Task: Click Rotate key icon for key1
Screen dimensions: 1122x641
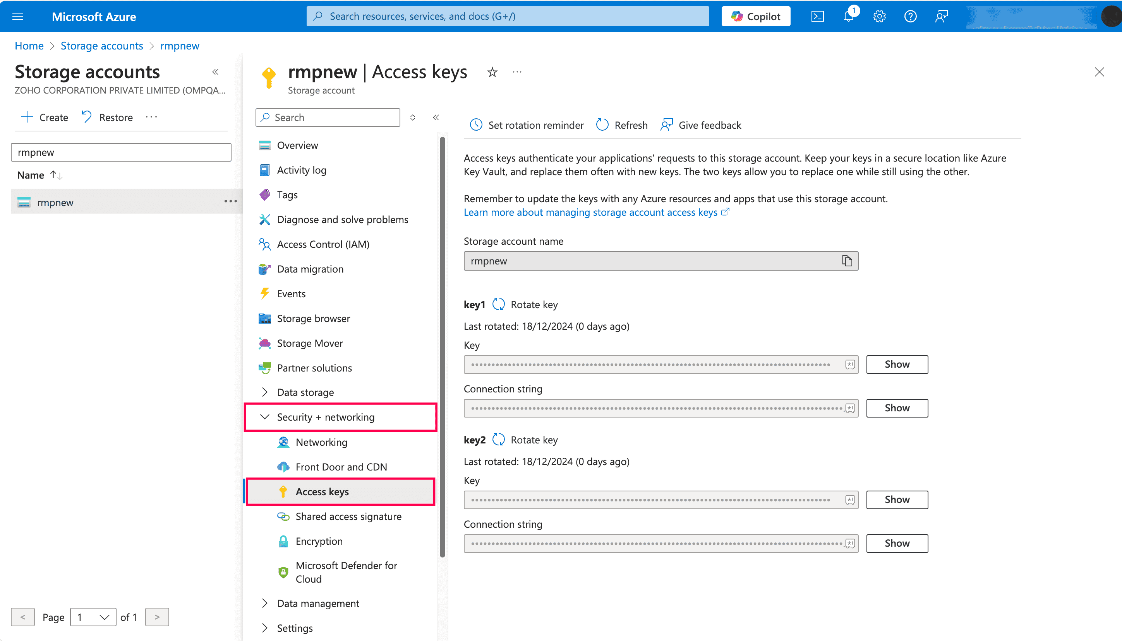Action: pos(499,304)
